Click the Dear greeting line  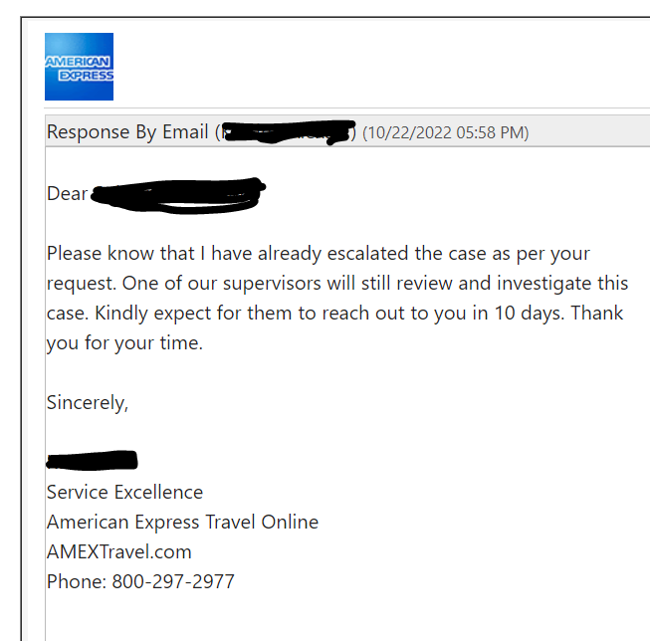click(156, 194)
